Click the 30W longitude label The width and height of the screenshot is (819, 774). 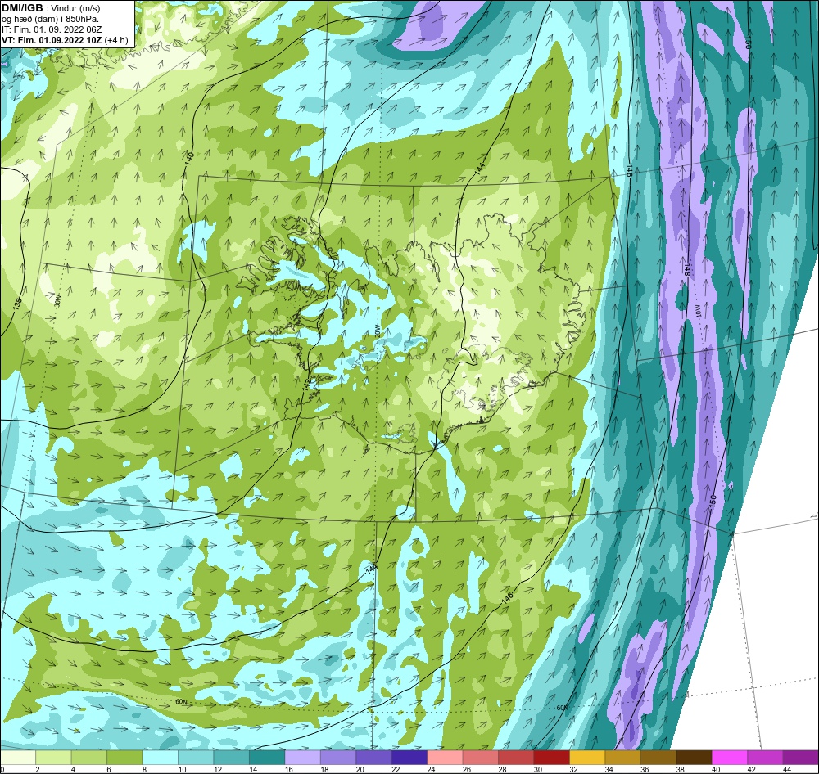(x=57, y=300)
